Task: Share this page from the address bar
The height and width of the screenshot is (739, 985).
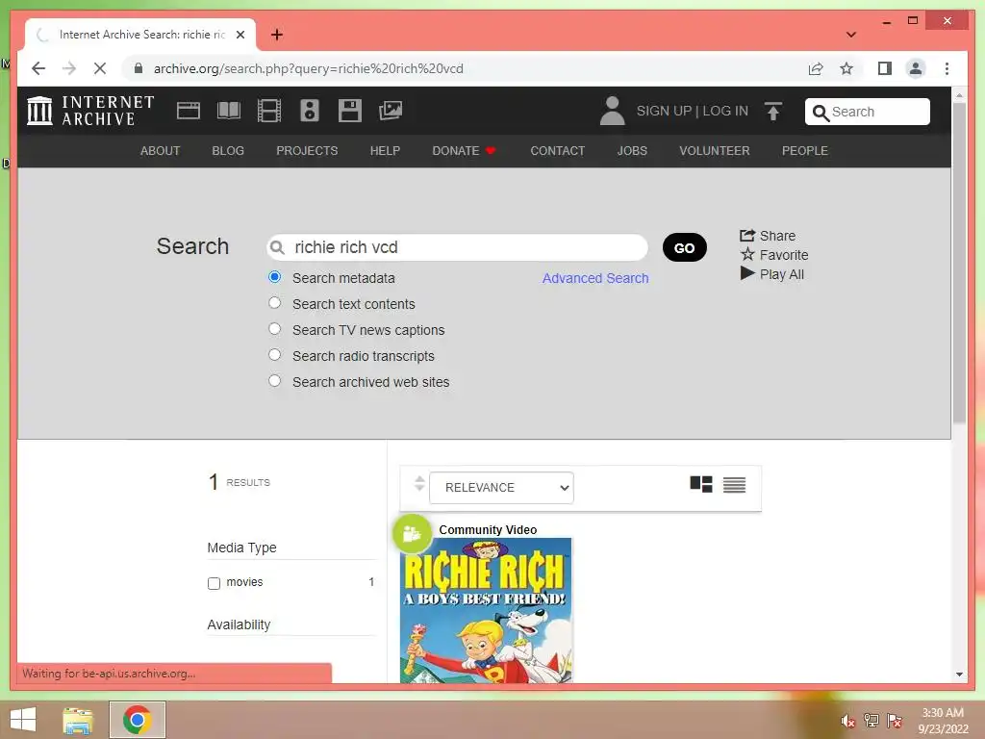Action: click(816, 68)
